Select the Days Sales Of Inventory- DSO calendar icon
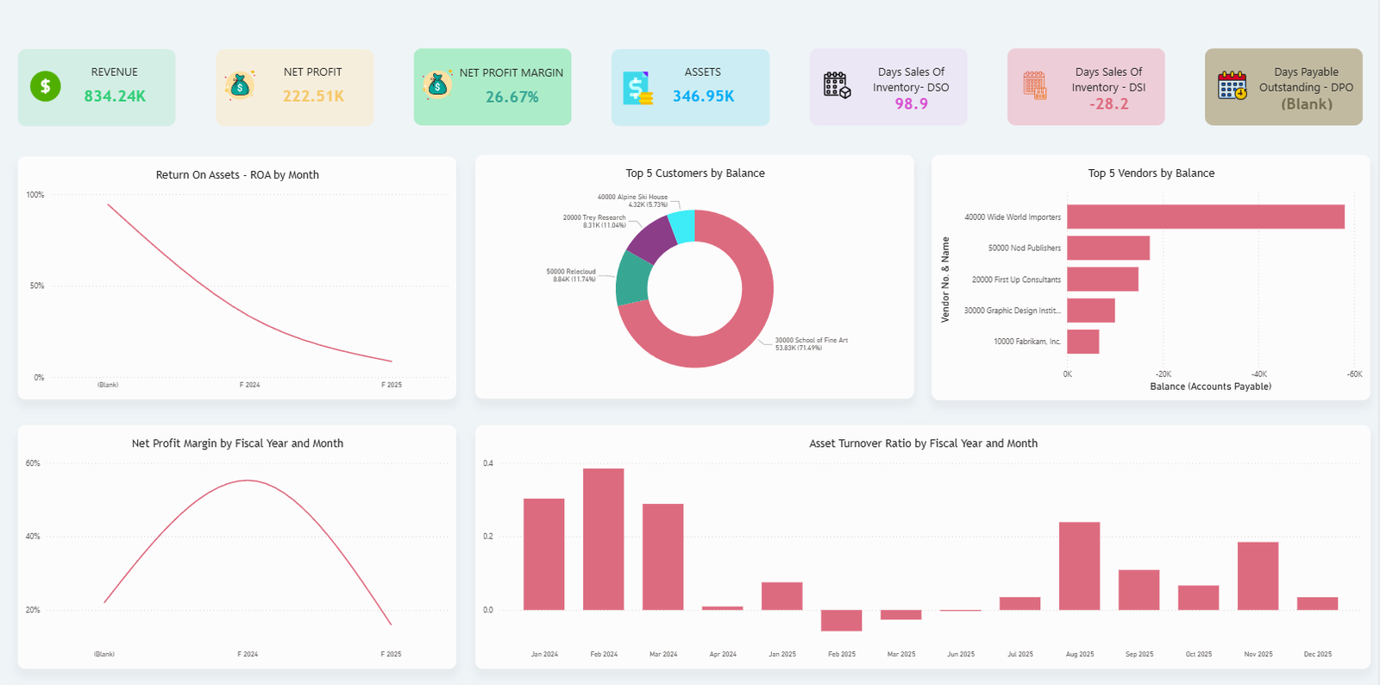The image size is (1380, 685). [836, 85]
